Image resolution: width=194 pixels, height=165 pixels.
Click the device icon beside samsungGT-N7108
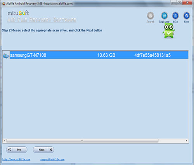[6, 56]
